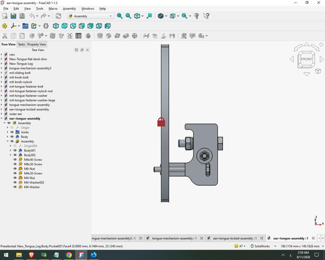Open File Explorer from the taskbar
The image size is (325, 260).
[x=19, y=255]
